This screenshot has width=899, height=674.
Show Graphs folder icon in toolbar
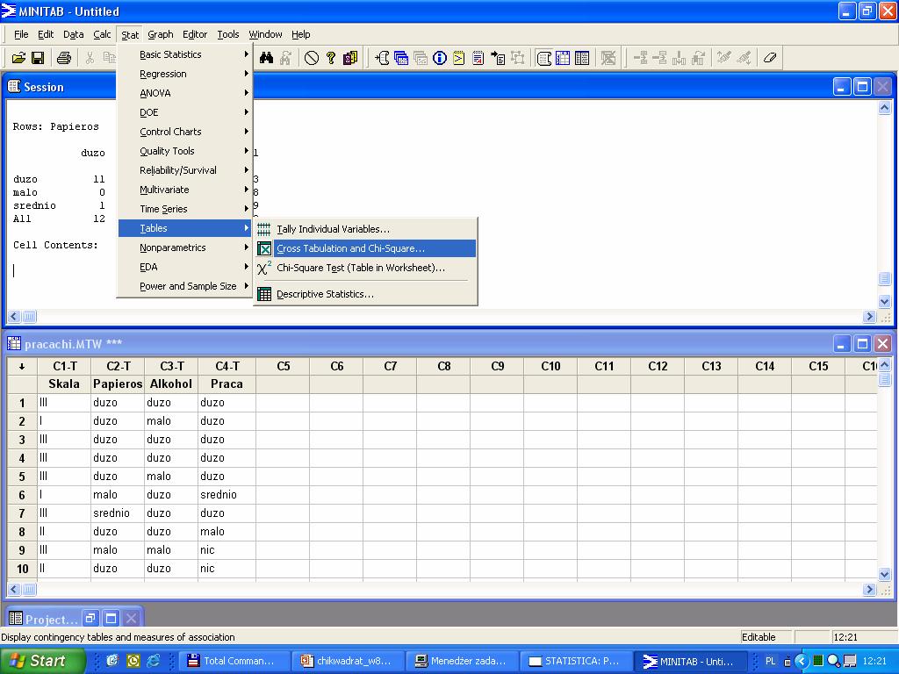[421, 58]
